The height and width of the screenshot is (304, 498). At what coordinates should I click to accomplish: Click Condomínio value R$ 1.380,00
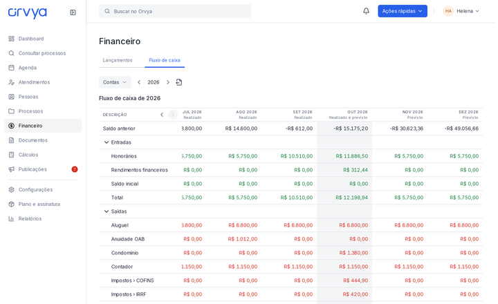coord(353,253)
